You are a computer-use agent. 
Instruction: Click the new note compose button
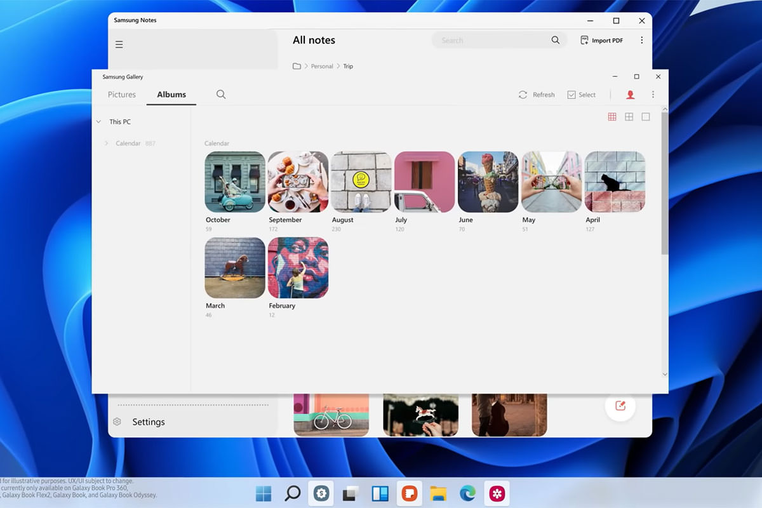coord(620,406)
